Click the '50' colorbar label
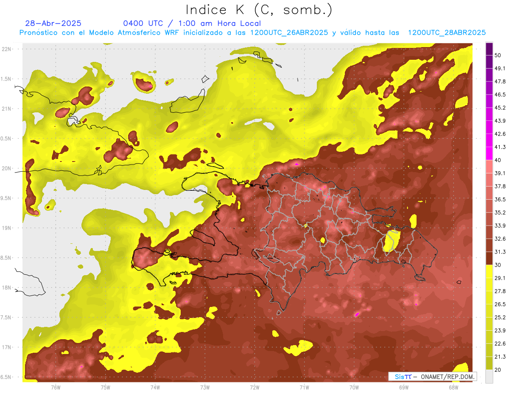This screenshot has height=393, width=509. [498, 56]
